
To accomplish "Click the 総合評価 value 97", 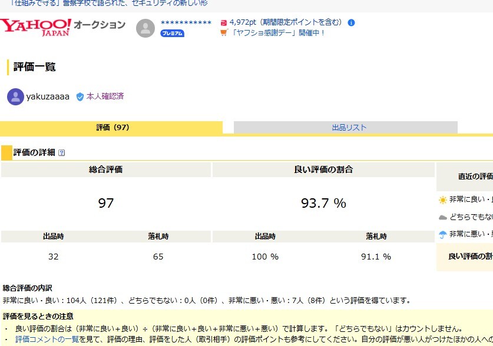I will point(105,203).
